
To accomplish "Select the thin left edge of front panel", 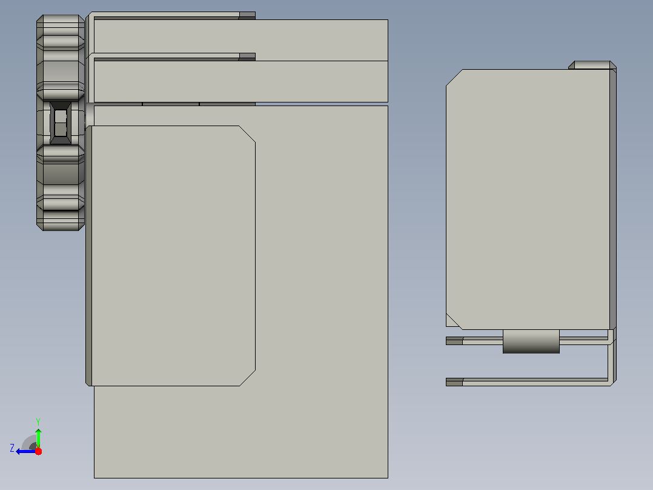I will click(88, 256).
